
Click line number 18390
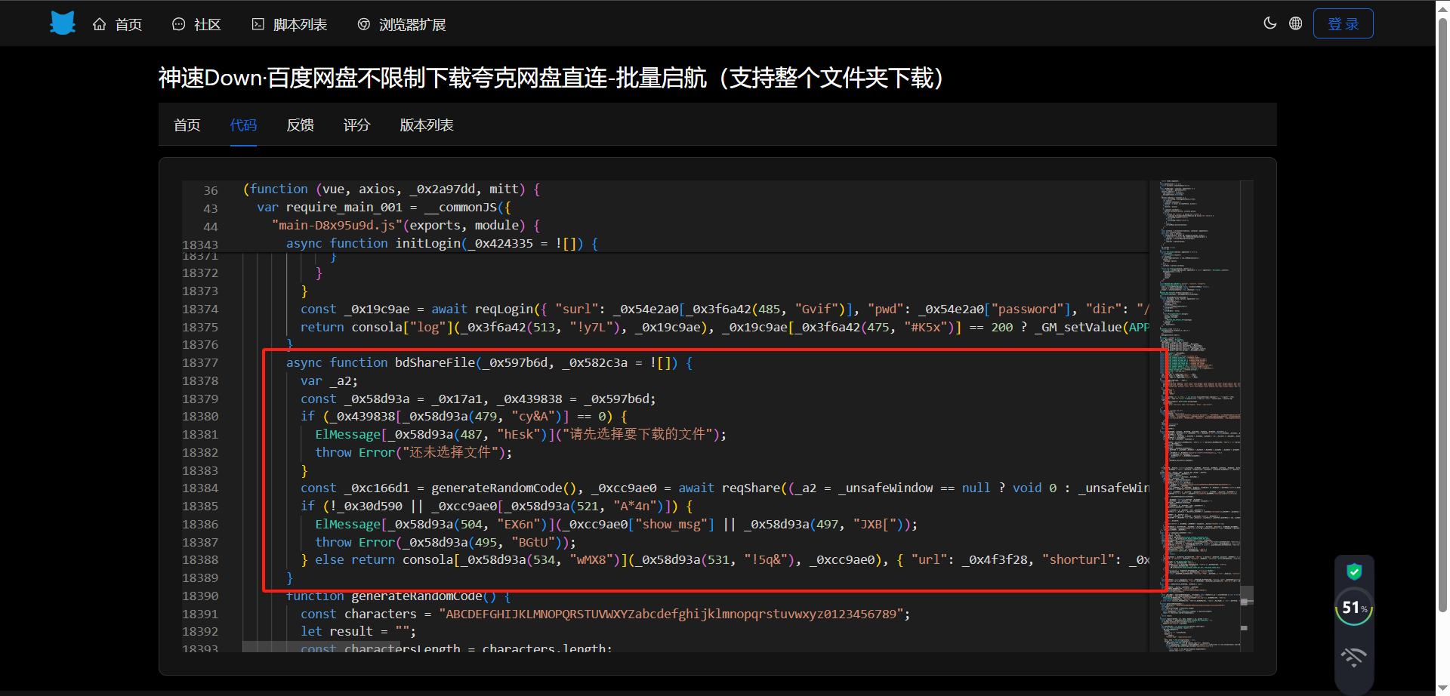click(x=200, y=596)
